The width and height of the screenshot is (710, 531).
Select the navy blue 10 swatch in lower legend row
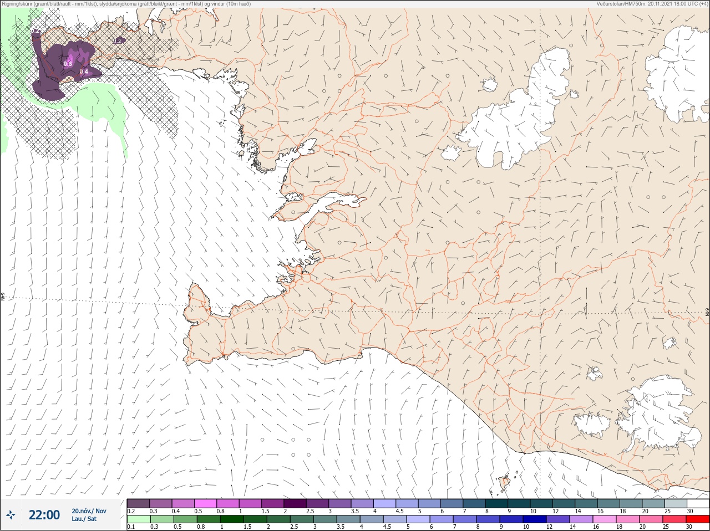(534, 519)
